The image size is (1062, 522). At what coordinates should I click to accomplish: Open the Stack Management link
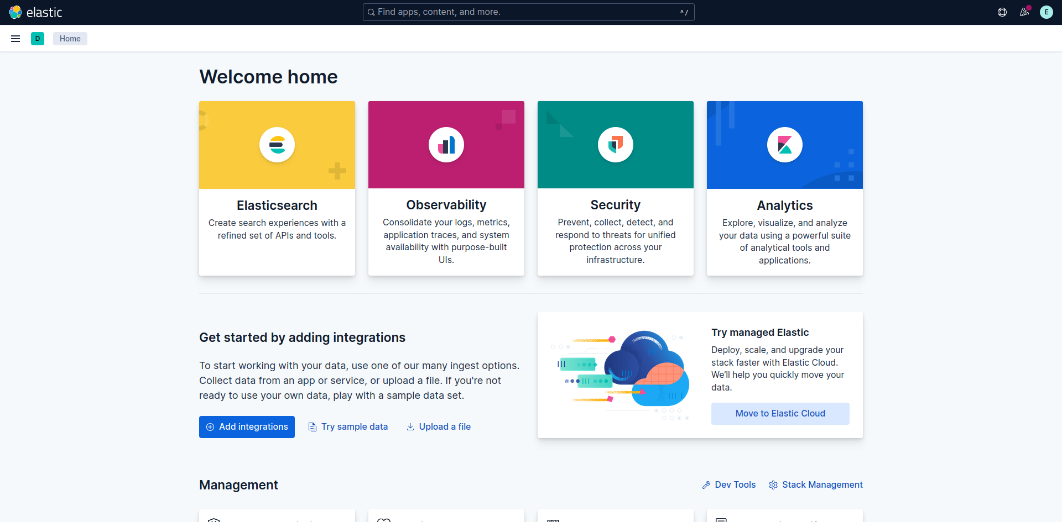[816, 485]
